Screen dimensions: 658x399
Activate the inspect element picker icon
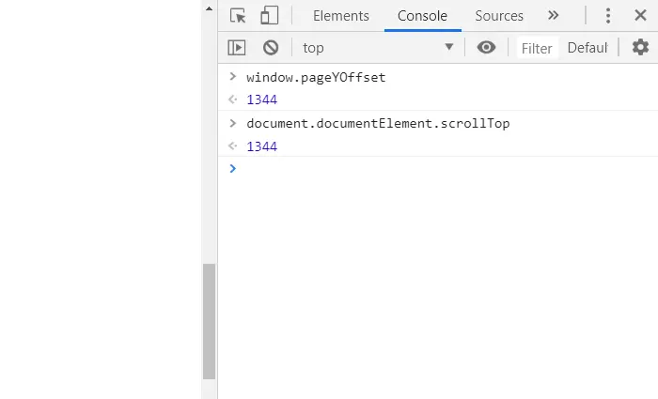pyautogui.click(x=238, y=16)
